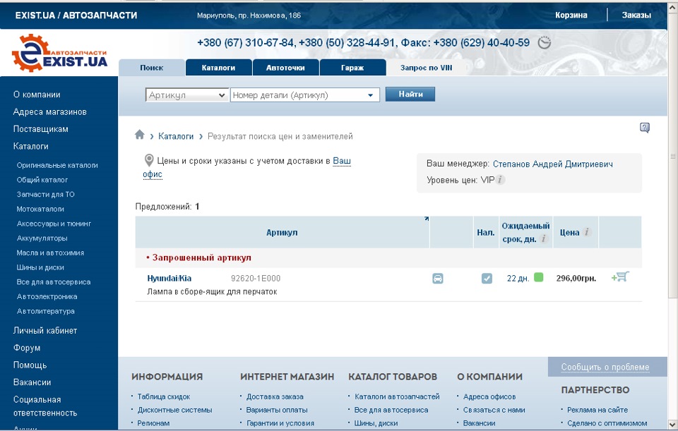Click the 22 дн. delivery term link
Image resolution: width=678 pixels, height=431 pixels.
(x=518, y=279)
